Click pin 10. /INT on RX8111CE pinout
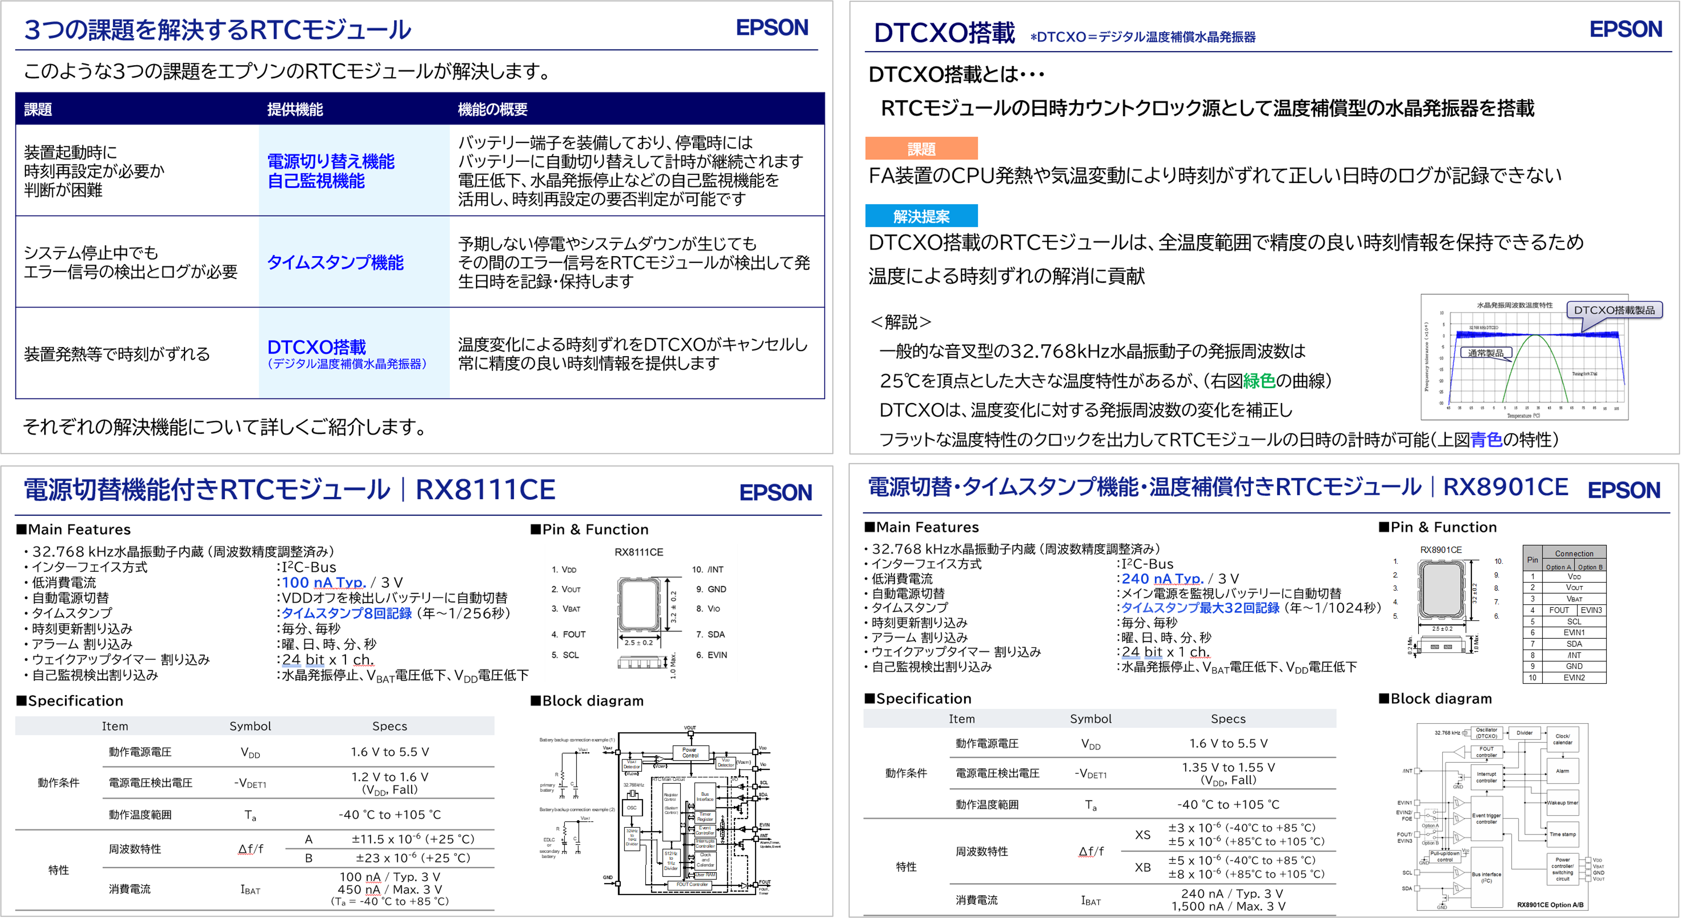This screenshot has width=1682, height=918. coord(708,570)
